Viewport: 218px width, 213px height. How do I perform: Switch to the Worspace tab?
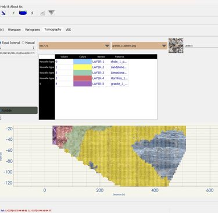(x=14, y=30)
